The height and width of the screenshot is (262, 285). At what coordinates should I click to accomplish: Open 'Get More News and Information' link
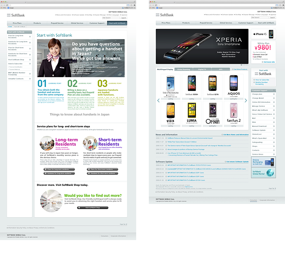tap(236, 134)
